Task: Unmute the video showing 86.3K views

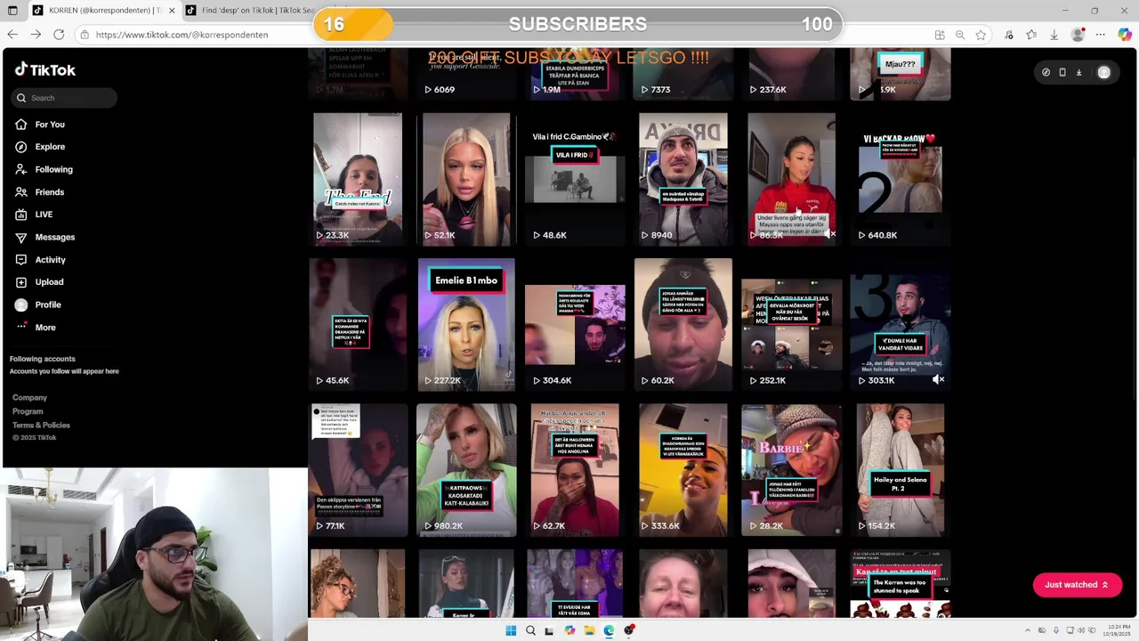Action: coord(829,234)
